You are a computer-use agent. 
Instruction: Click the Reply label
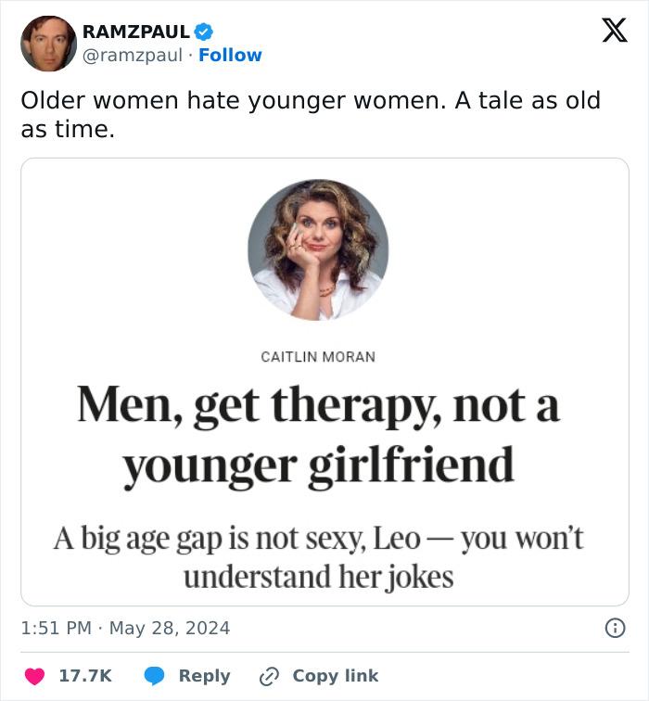[204, 676]
